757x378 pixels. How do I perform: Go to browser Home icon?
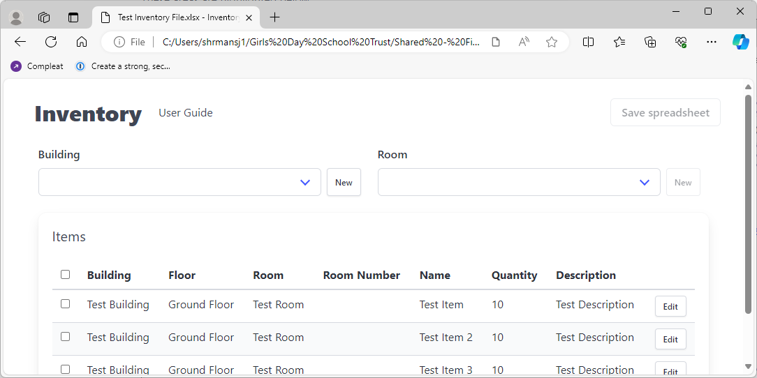tap(82, 42)
